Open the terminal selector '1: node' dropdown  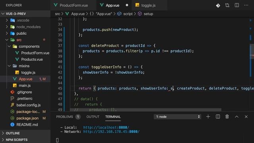pos(177,116)
